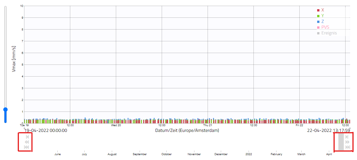The image size is (357, 160).
Task: Click the left rewind double-arrow icon
Action: click(27, 142)
